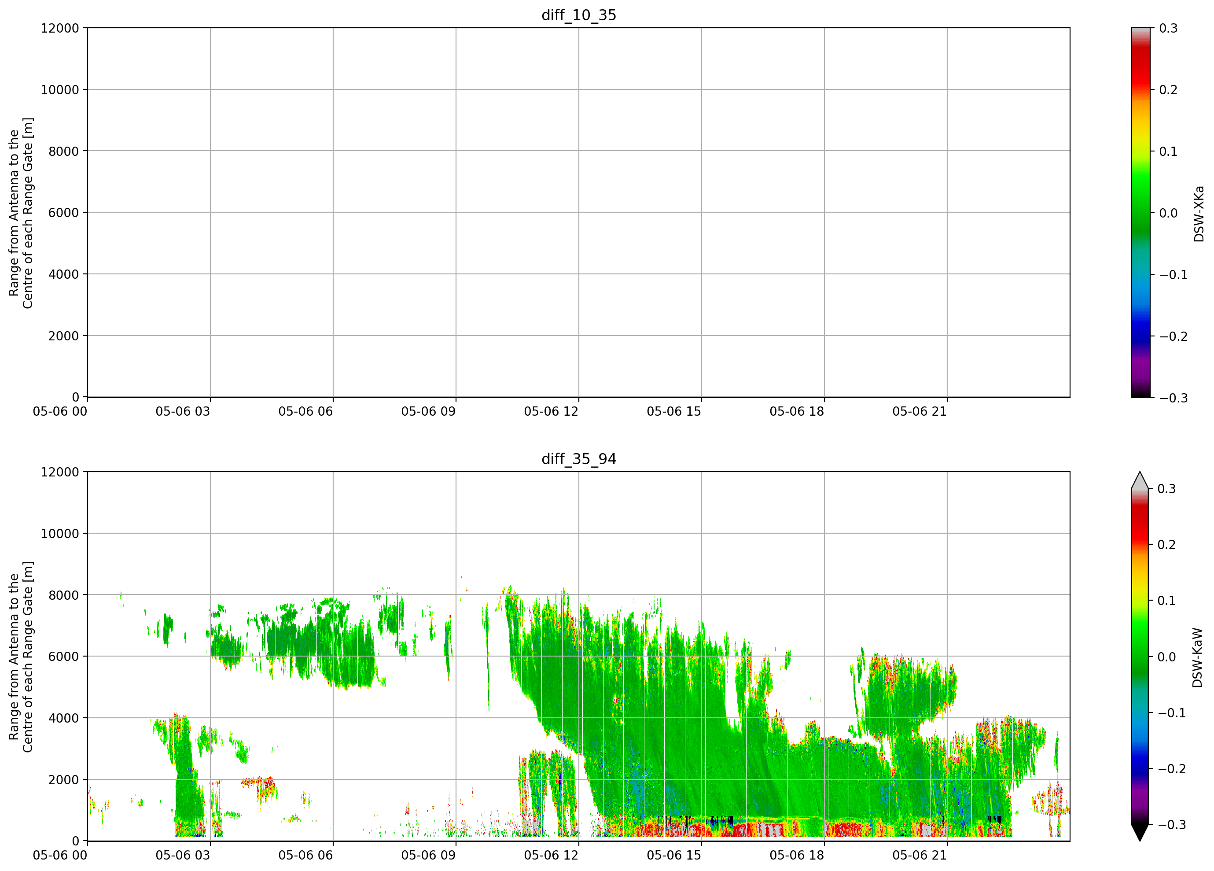The image size is (1214, 871).
Task: Click the 4000 y-tick in diff_35_94 plot
Action: [64, 718]
